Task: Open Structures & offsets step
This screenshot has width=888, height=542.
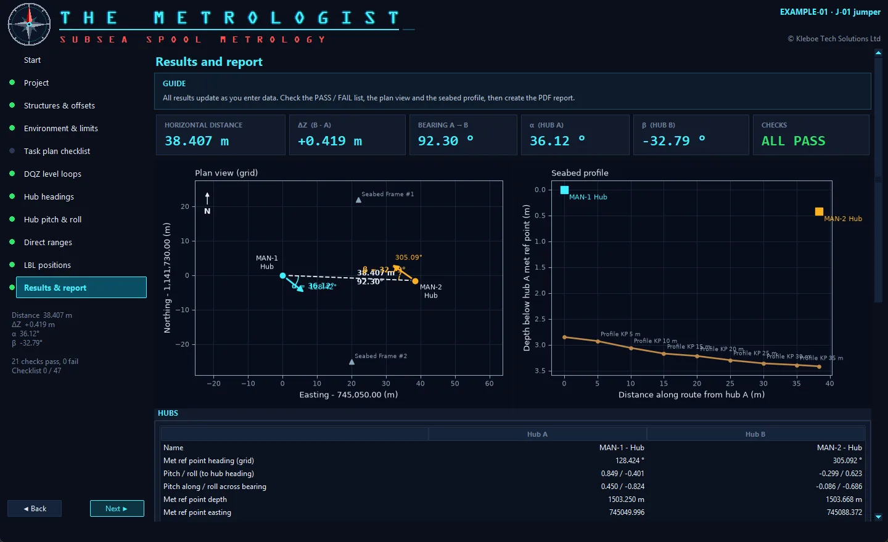Action: (x=59, y=105)
